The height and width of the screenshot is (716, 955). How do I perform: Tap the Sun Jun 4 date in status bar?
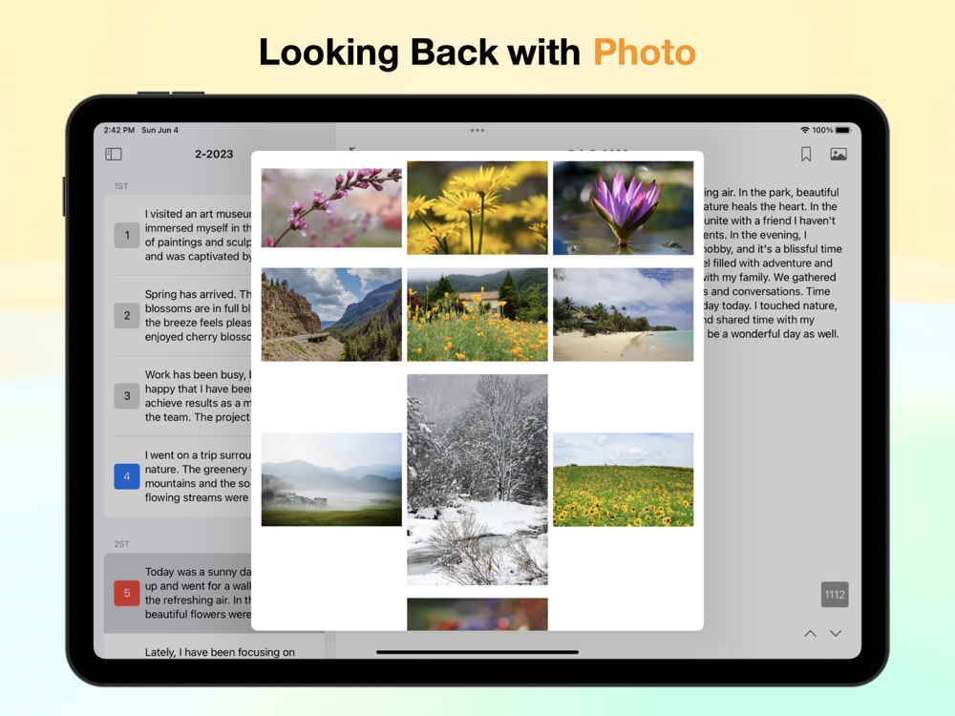tap(159, 130)
